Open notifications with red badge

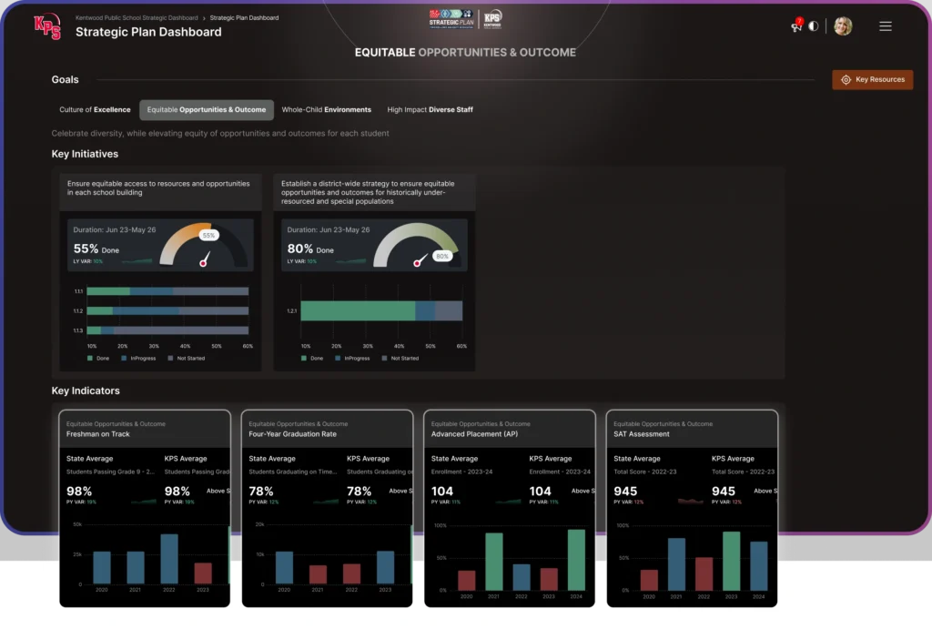click(796, 26)
